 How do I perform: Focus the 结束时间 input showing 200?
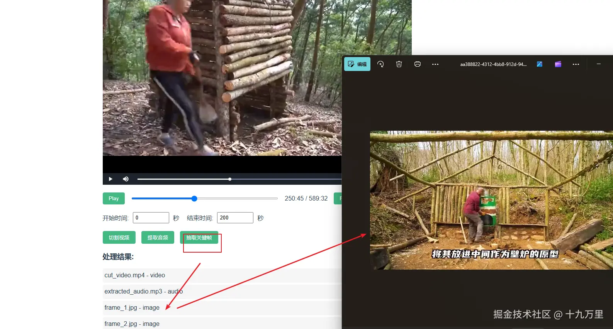235,218
